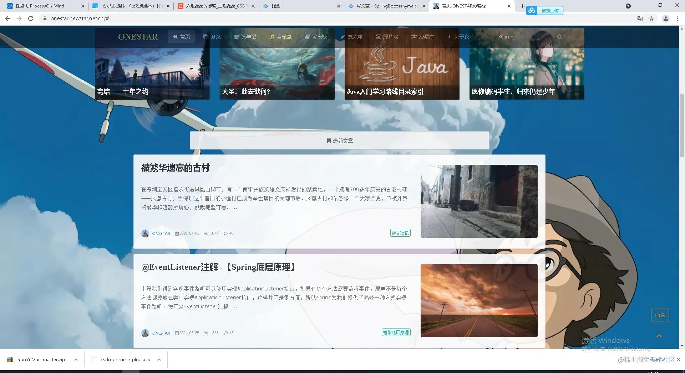Click the 杂文琐记 category tag
The height and width of the screenshot is (373, 685).
click(x=400, y=233)
